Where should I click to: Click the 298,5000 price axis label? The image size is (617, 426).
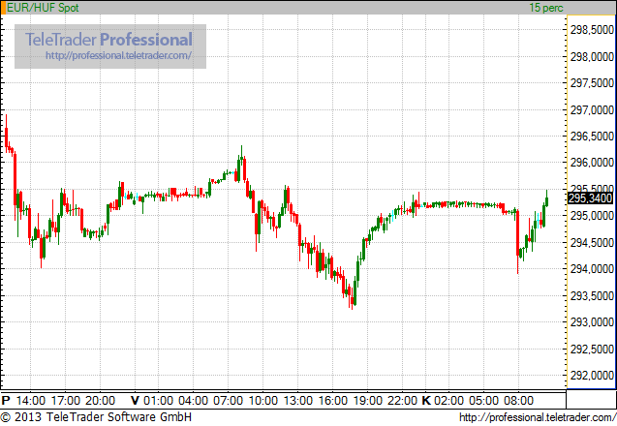point(592,30)
